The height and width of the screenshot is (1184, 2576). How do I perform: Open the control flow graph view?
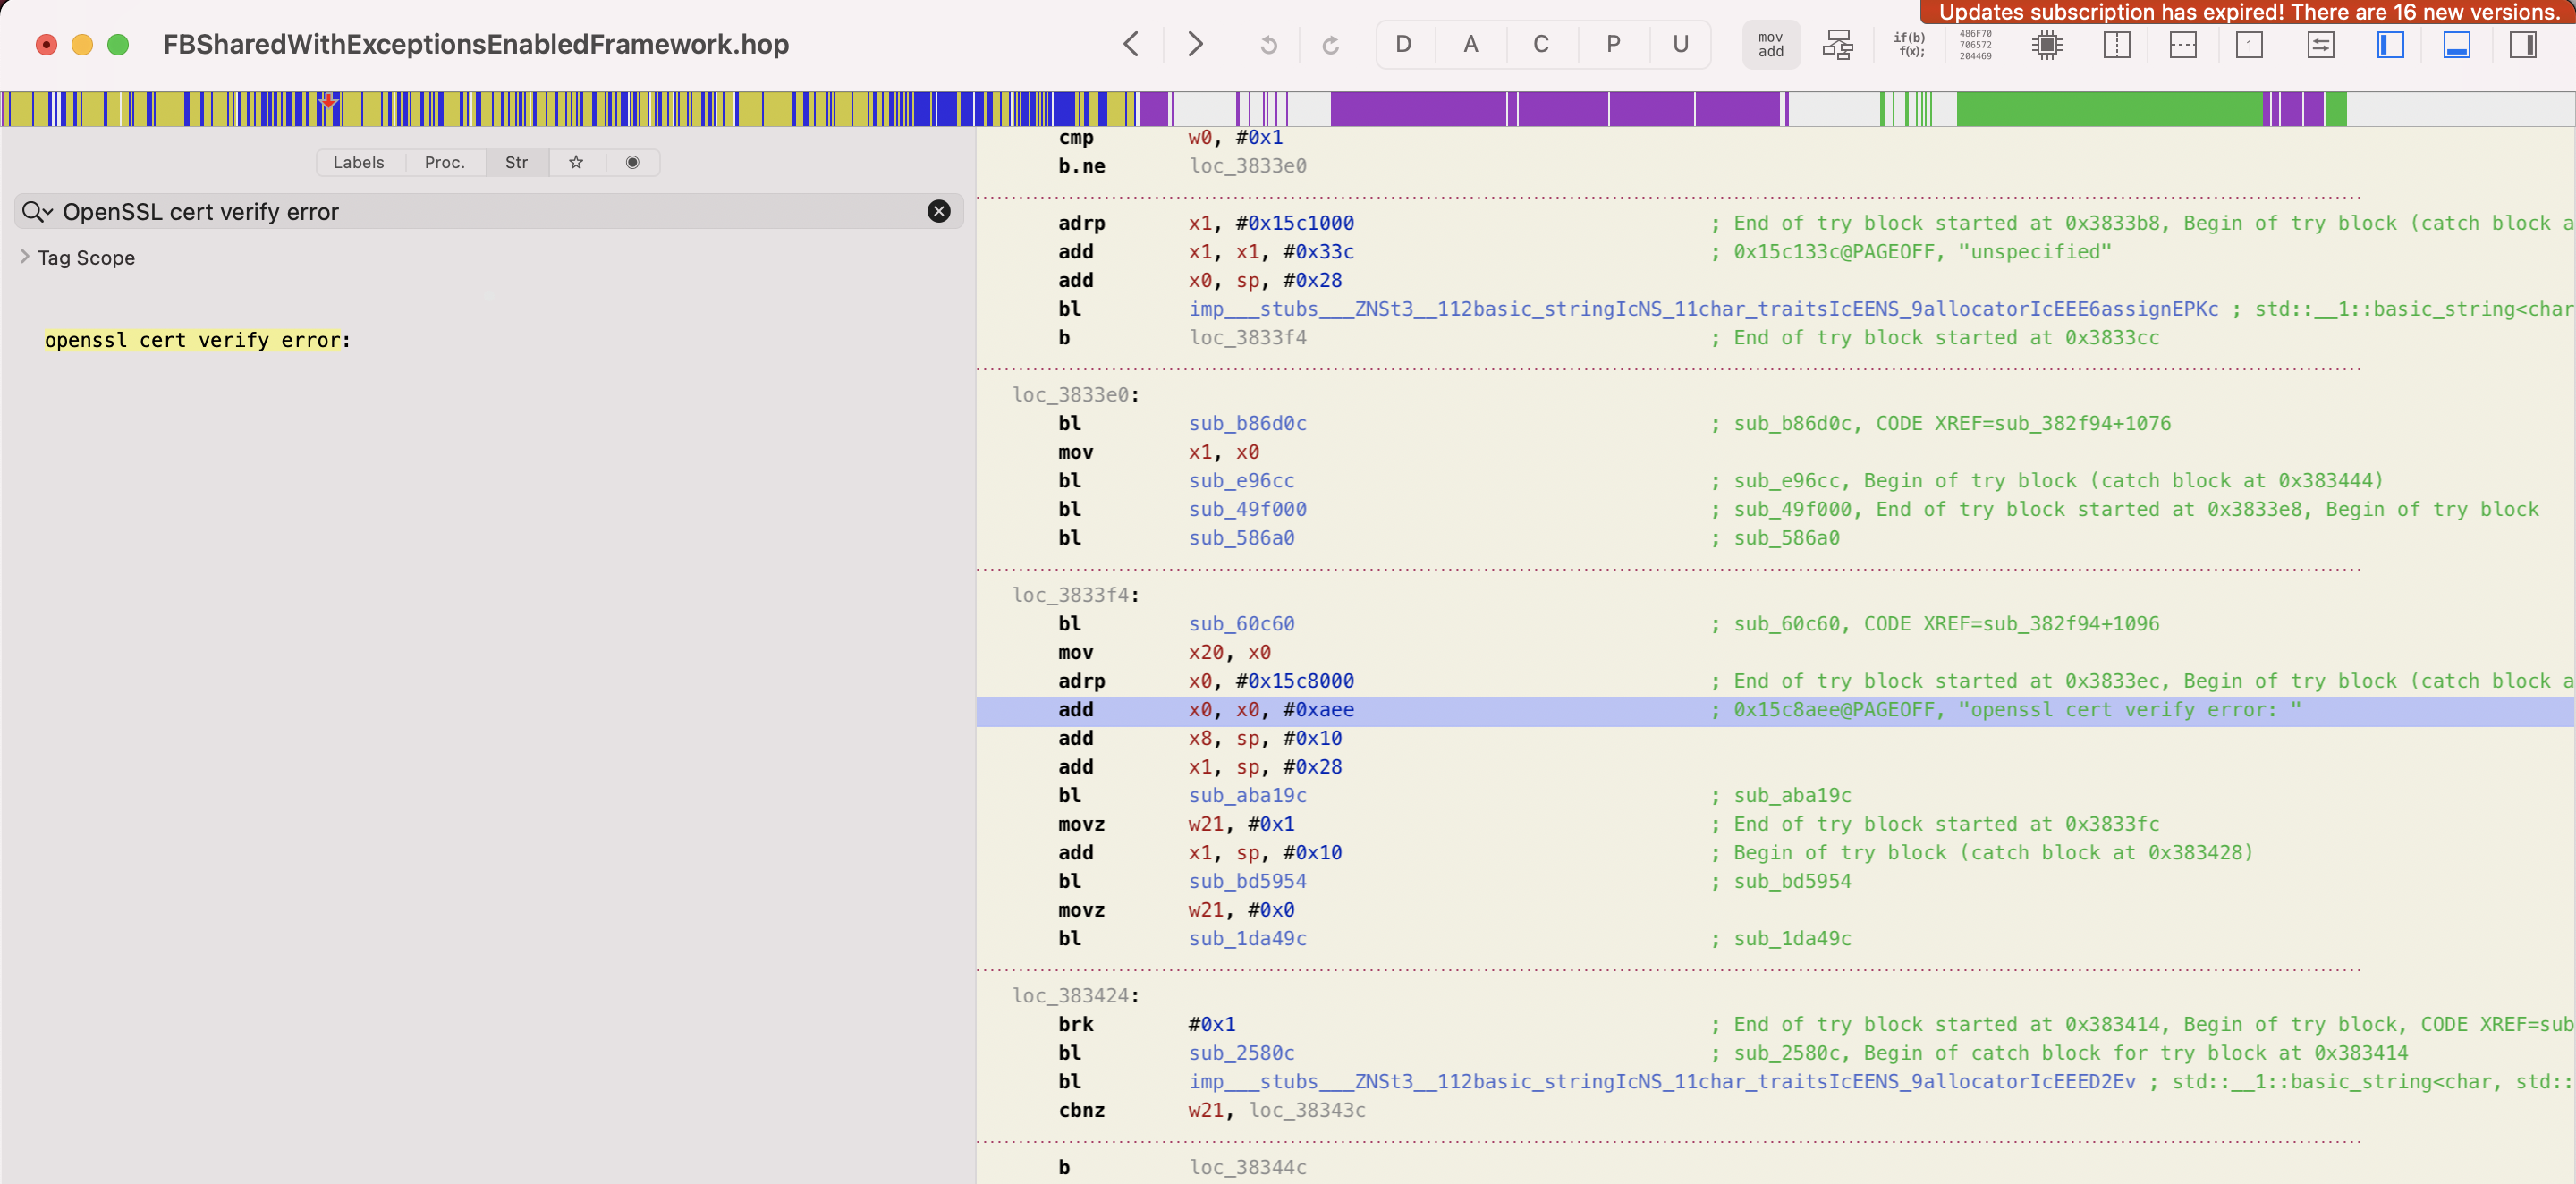1837,45
